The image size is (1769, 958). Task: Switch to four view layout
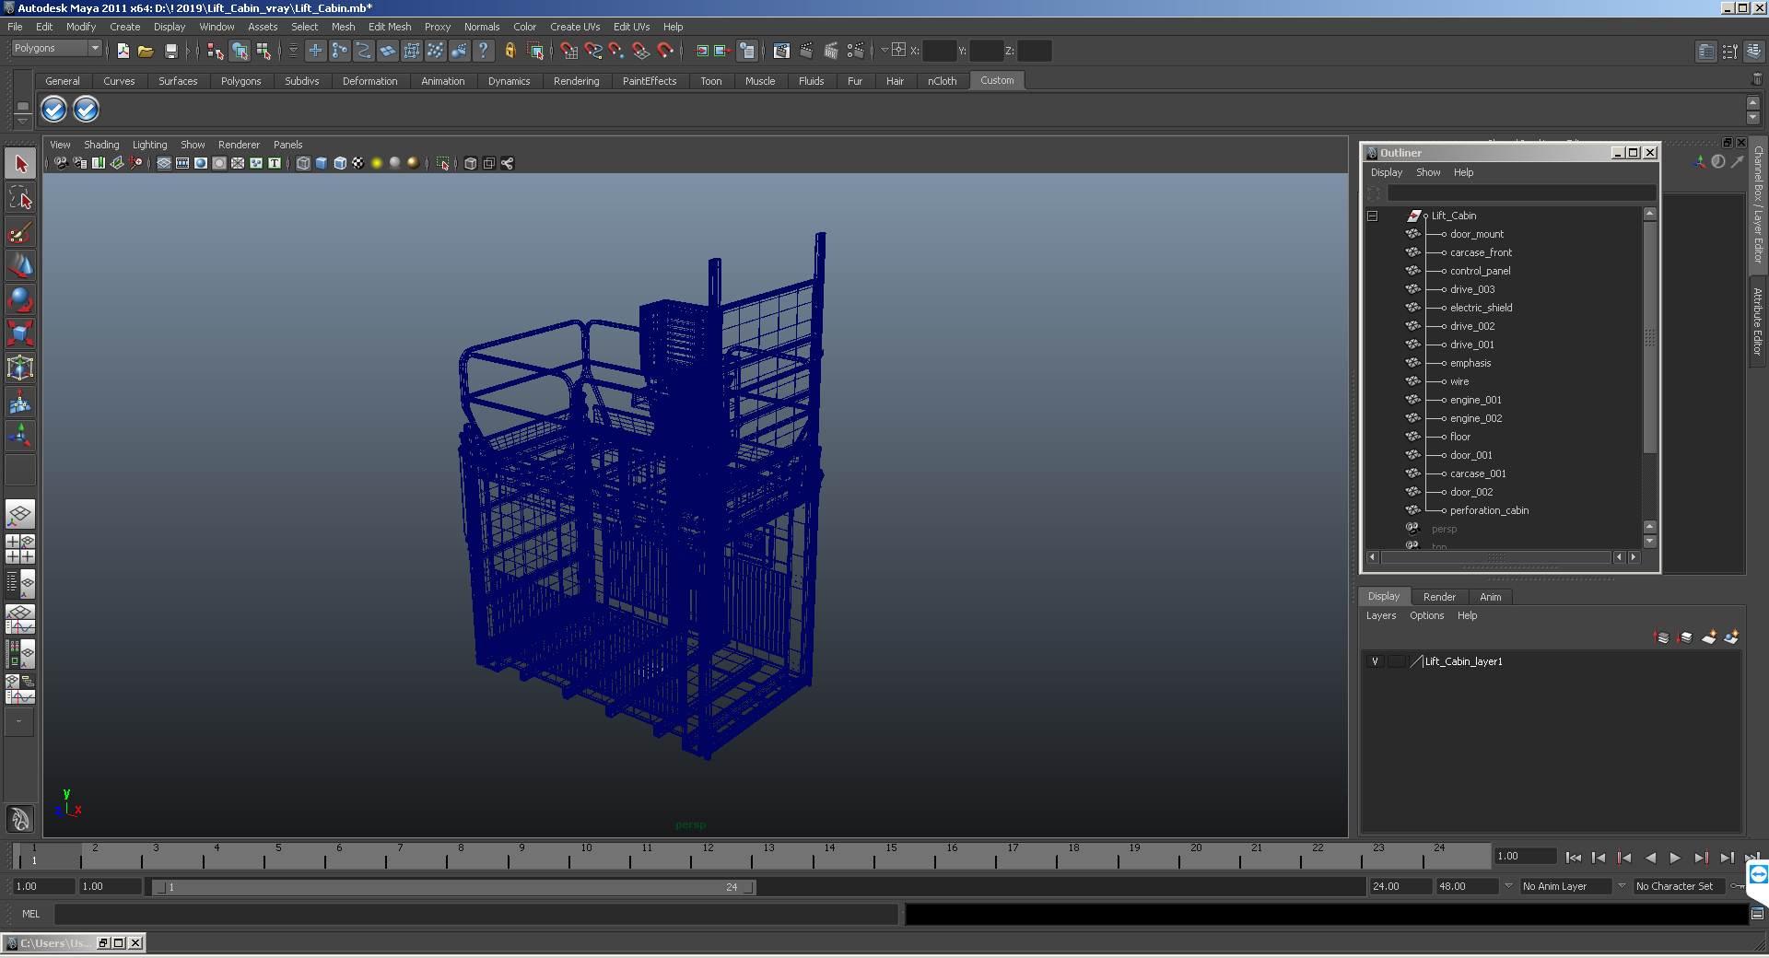coord(20,549)
